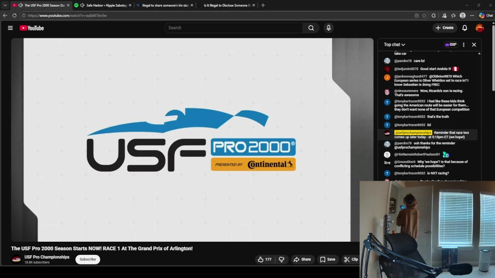View site information lock icon

pos(24,15)
